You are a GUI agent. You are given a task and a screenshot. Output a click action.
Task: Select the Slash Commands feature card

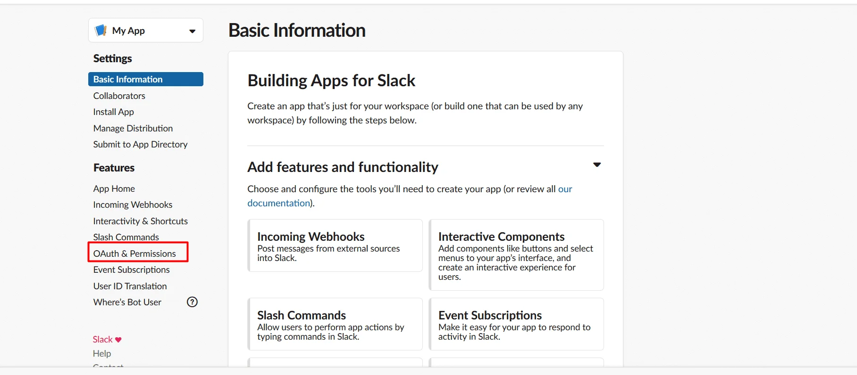click(335, 324)
